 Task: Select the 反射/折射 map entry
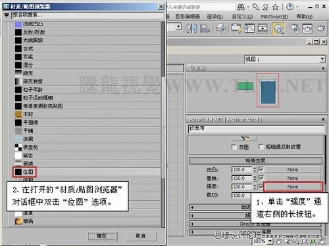coord(88,32)
